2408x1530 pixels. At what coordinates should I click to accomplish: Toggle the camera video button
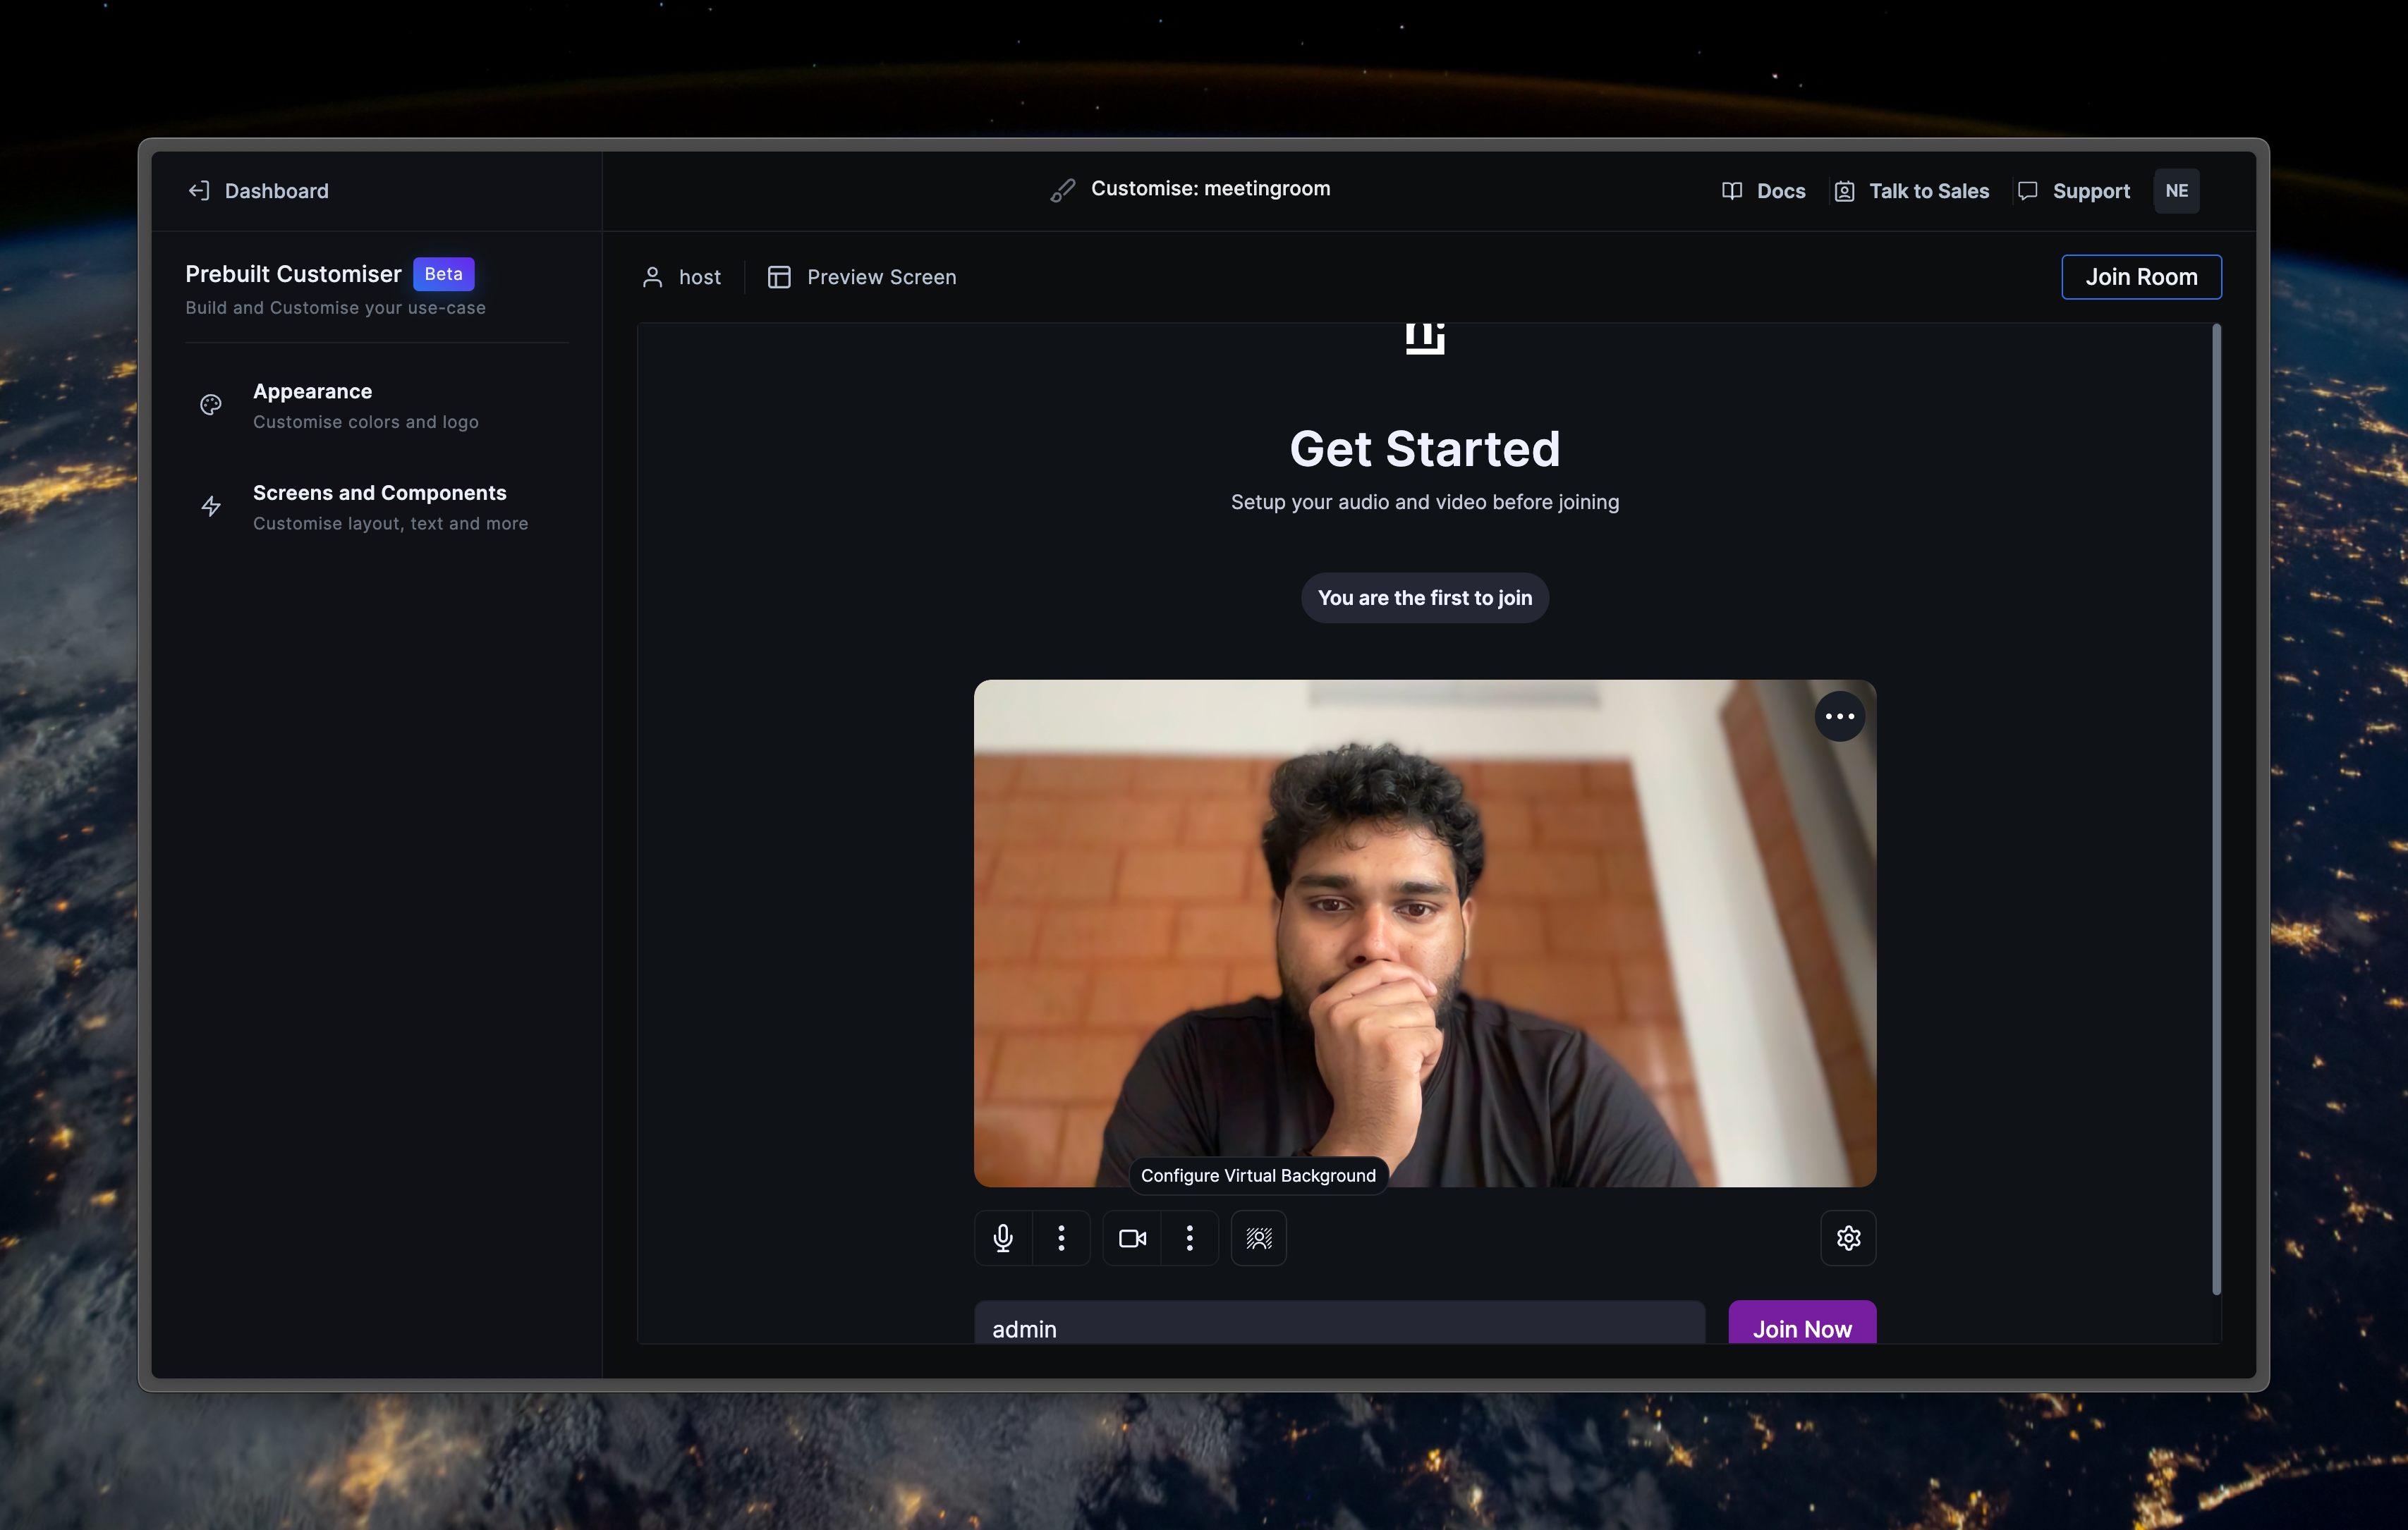tap(1132, 1238)
